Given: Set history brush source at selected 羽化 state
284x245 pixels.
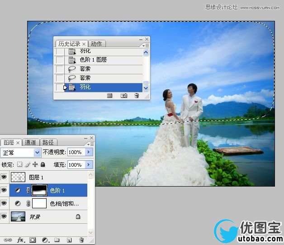Looking at the screenshot, I should click(59, 87).
